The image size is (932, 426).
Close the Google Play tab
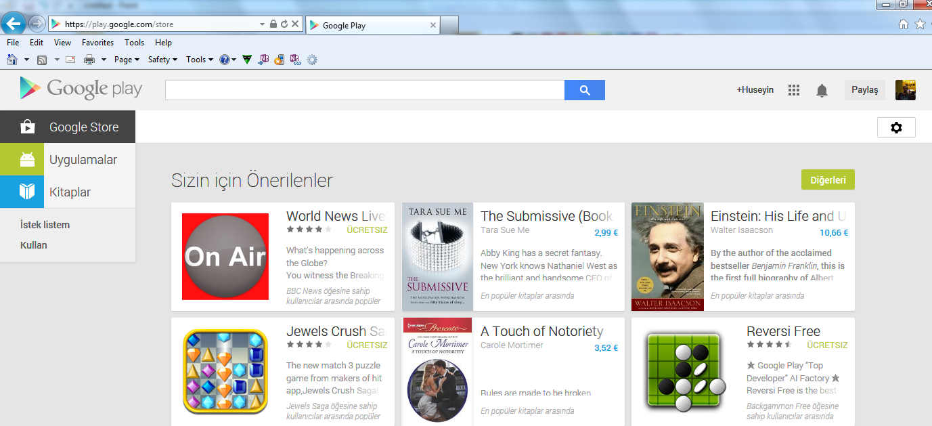[433, 25]
